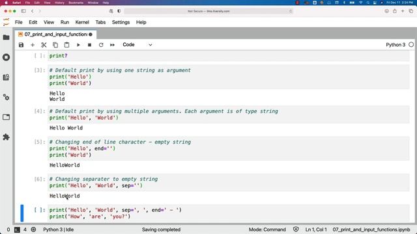Open the Kernel menu

(82, 22)
